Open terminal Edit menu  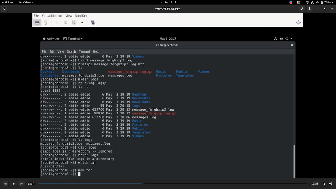(x=52, y=51)
